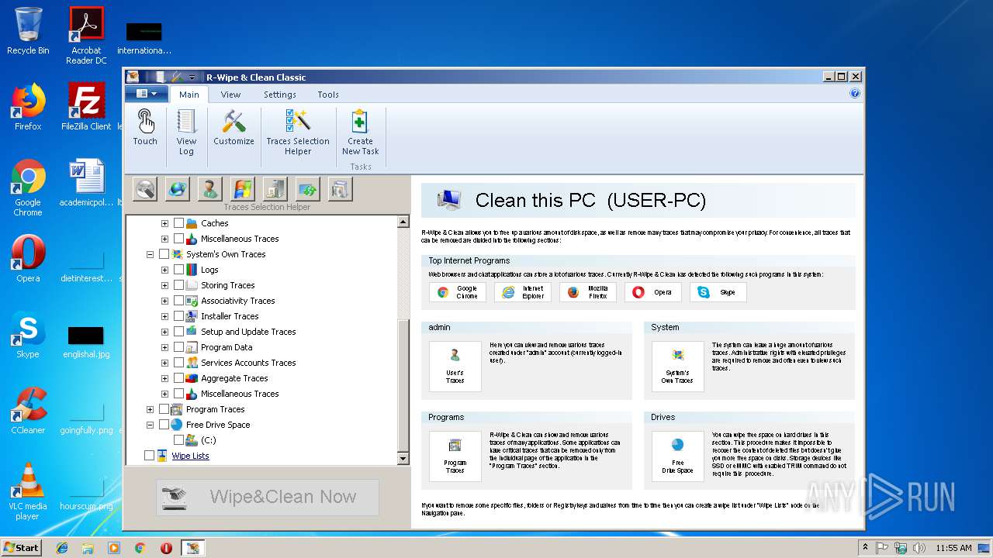
Task: Check the Associativity Traces checkbox
Action: (x=178, y=301)
